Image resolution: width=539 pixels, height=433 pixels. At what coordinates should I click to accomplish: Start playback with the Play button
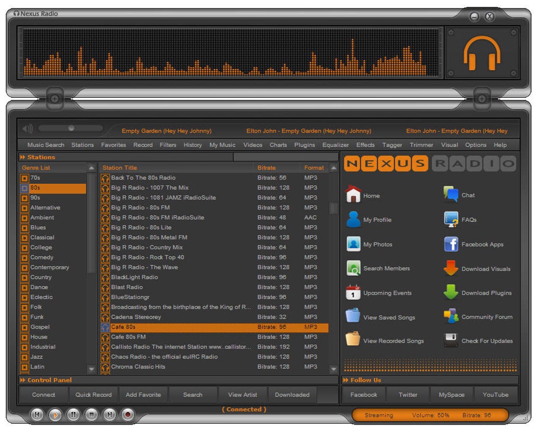[55, 415]
